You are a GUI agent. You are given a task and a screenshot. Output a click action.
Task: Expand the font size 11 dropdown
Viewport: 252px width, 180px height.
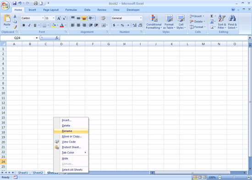click(54, 18)
